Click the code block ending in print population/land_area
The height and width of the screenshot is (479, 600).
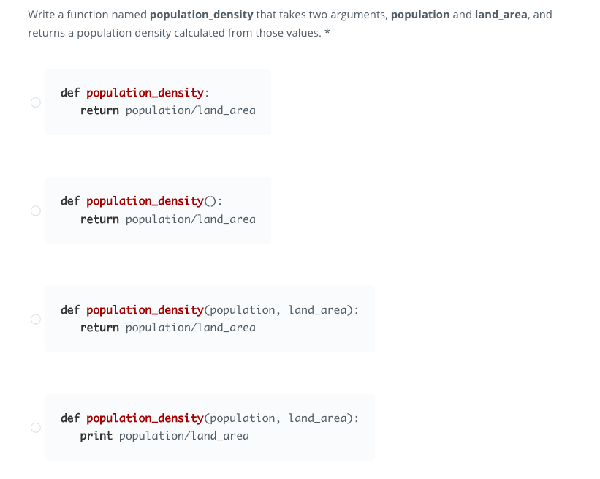pyautogui.click(x=210, y=427)
